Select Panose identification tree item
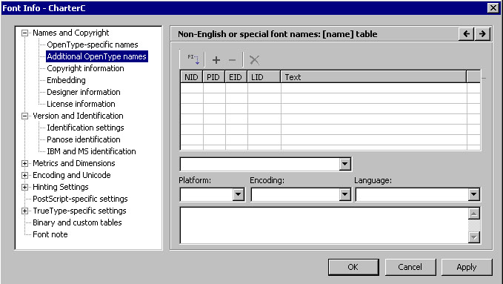The width and height of the screenshot is (503, 284). [x=84, y=139]
